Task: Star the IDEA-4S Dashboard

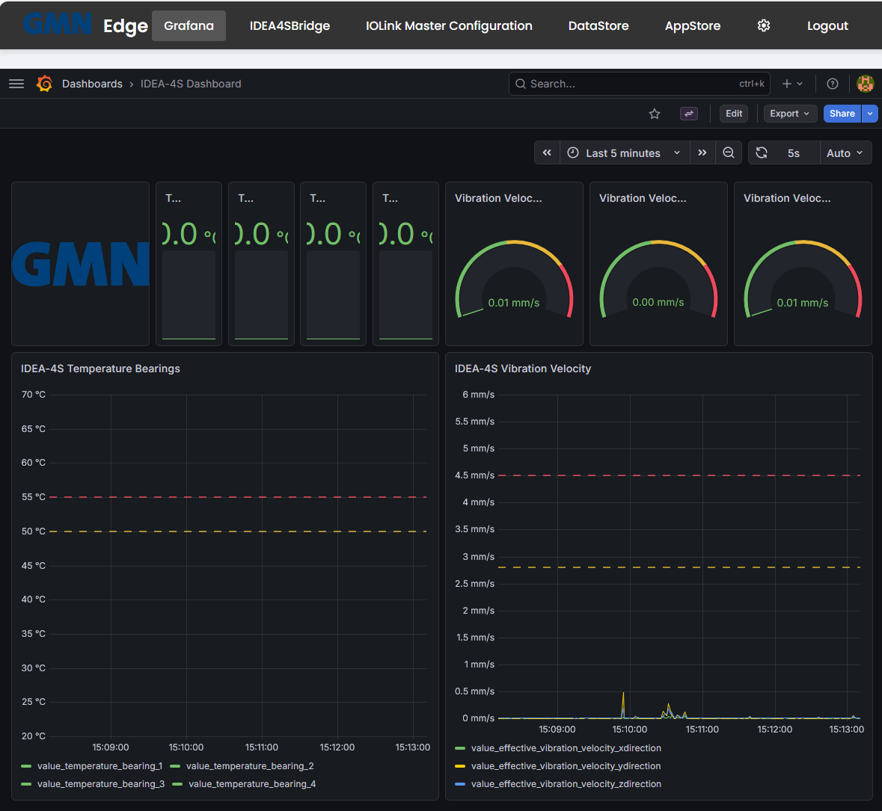Action: pyautogui.click(x=655, y=114)
